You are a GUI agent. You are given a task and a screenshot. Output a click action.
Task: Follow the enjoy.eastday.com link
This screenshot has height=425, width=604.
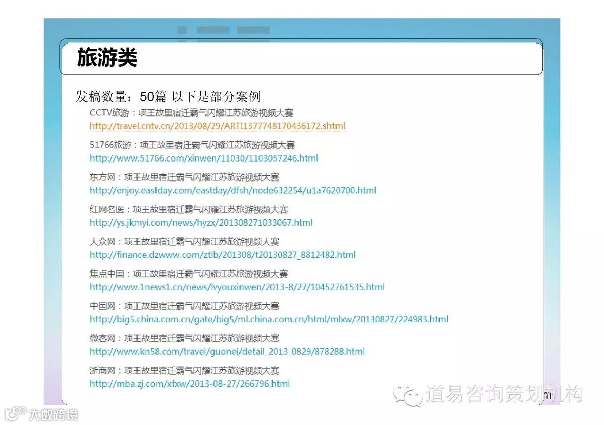click(x=233, y=191)
